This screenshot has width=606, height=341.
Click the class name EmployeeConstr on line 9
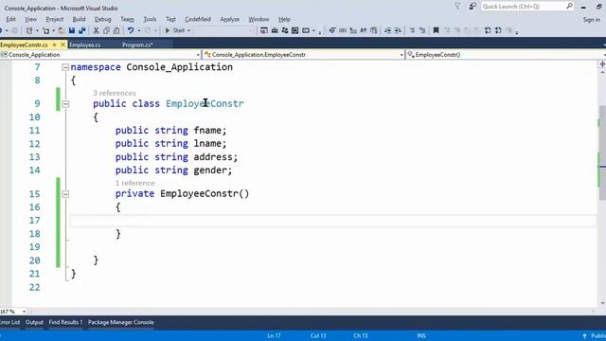(205, 103)
